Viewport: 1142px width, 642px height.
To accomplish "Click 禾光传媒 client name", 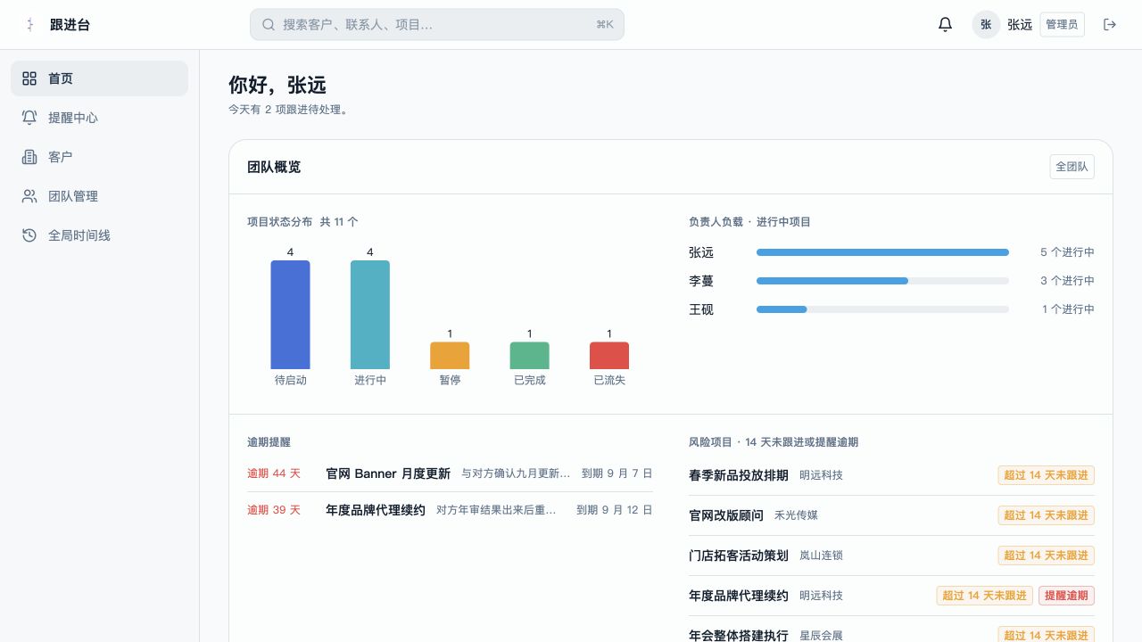I will (x=796, y=515).
